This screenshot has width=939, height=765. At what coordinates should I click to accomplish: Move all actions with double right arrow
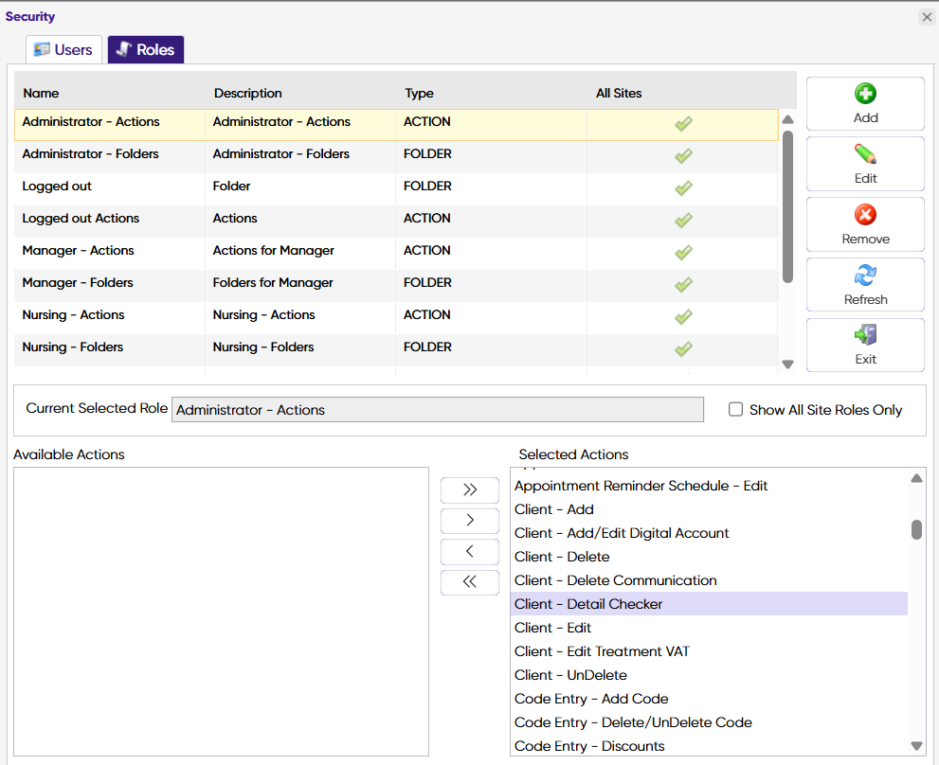(x=469, y=489)
